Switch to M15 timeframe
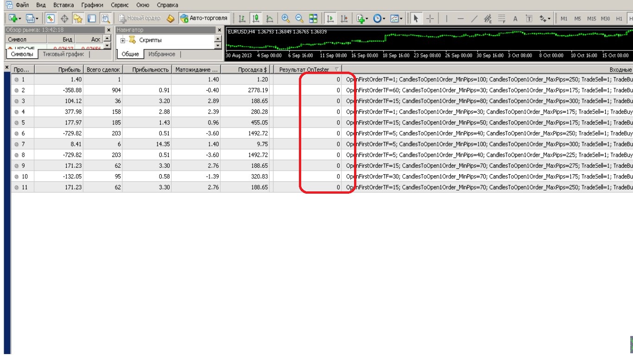633x355 pixels. click(591, 18)
